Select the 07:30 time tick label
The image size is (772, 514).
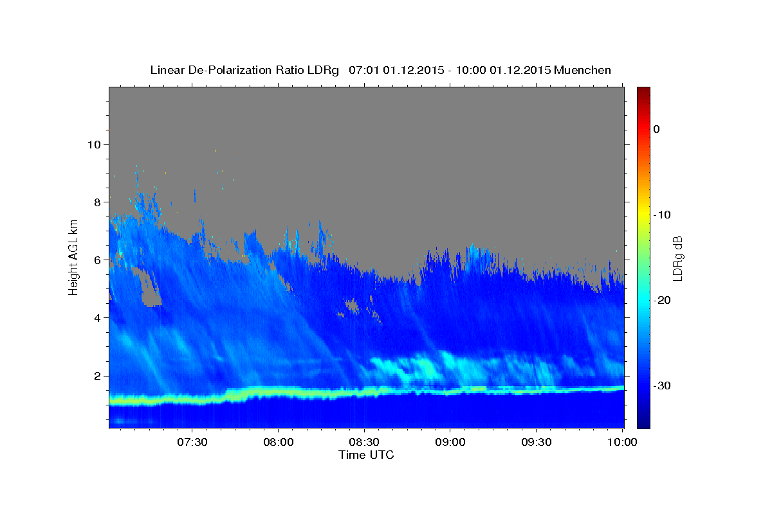(x=192, y=443)
